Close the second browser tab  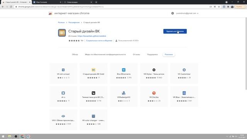click(61, 2)
